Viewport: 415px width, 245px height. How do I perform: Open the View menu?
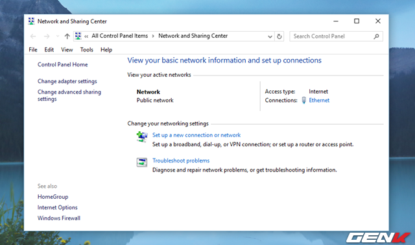click(x=67, y=50)
